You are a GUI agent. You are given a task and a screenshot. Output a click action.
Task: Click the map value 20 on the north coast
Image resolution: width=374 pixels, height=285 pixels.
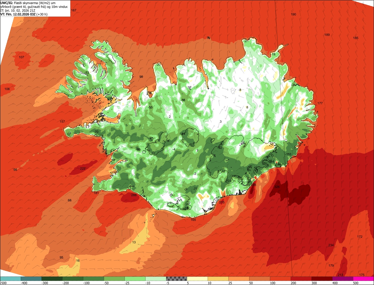(x=159, y=64)
